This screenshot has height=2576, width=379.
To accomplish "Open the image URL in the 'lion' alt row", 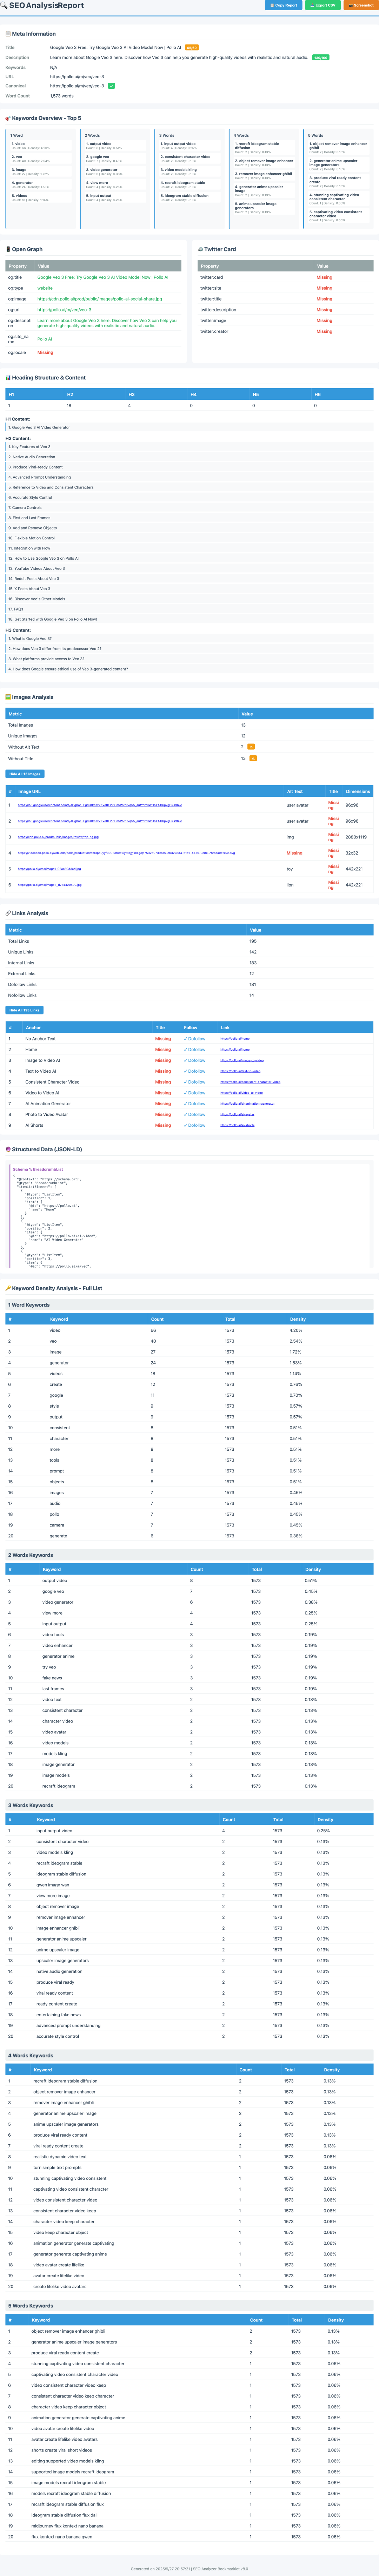I will [50, 885].
